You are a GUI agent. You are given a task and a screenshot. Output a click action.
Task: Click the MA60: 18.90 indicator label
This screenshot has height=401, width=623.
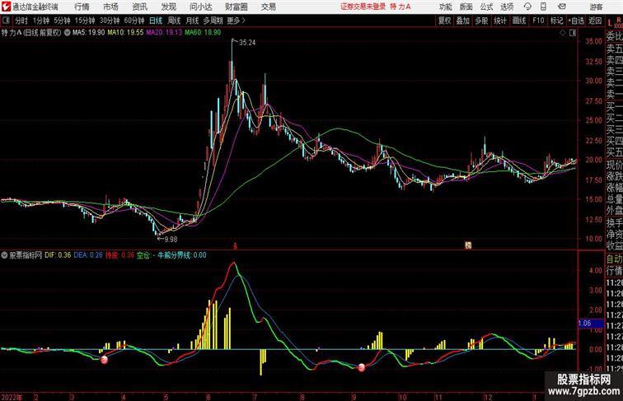point(203,33)
